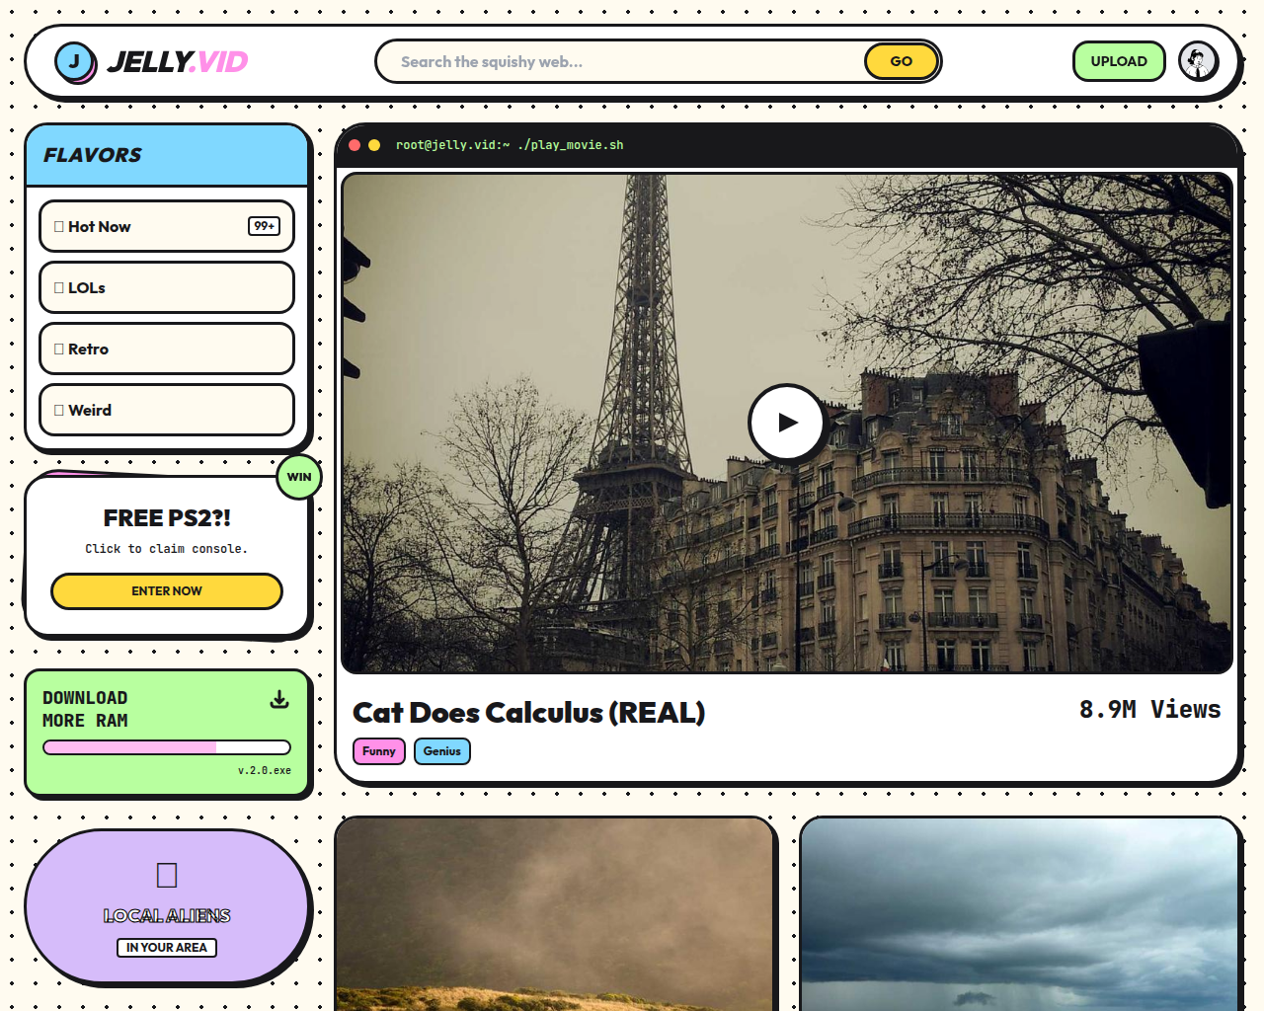Screen dimensions: 1264x1011
Task: Click the green WIN badge
Action: tap(298, 477)
